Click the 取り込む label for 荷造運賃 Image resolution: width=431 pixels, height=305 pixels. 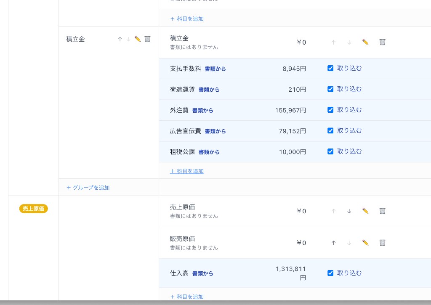pyautogui.click(x=349, y=89)
